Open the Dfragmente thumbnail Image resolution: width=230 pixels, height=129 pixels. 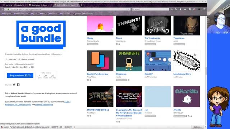tap(129, 61)
